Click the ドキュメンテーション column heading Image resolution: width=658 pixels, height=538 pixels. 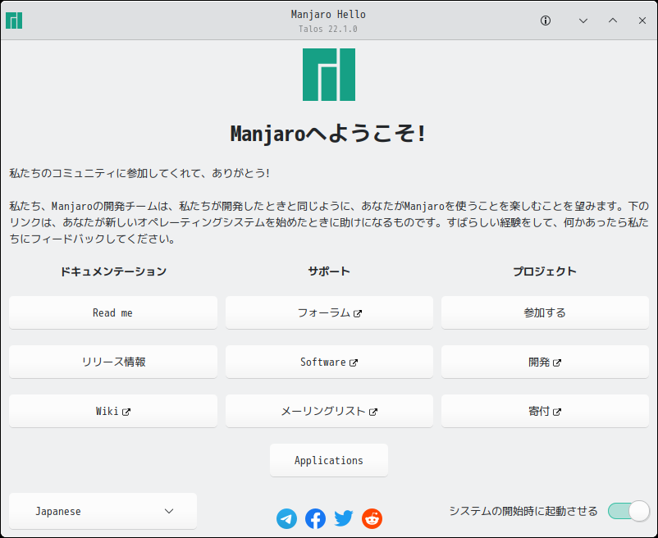(113, 271)
